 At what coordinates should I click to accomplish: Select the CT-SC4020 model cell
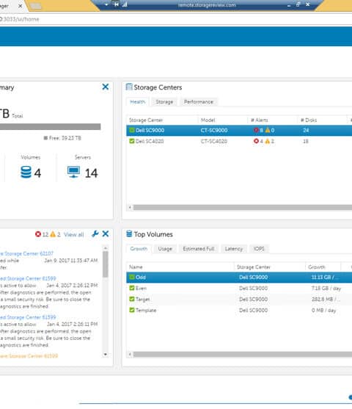214,142
